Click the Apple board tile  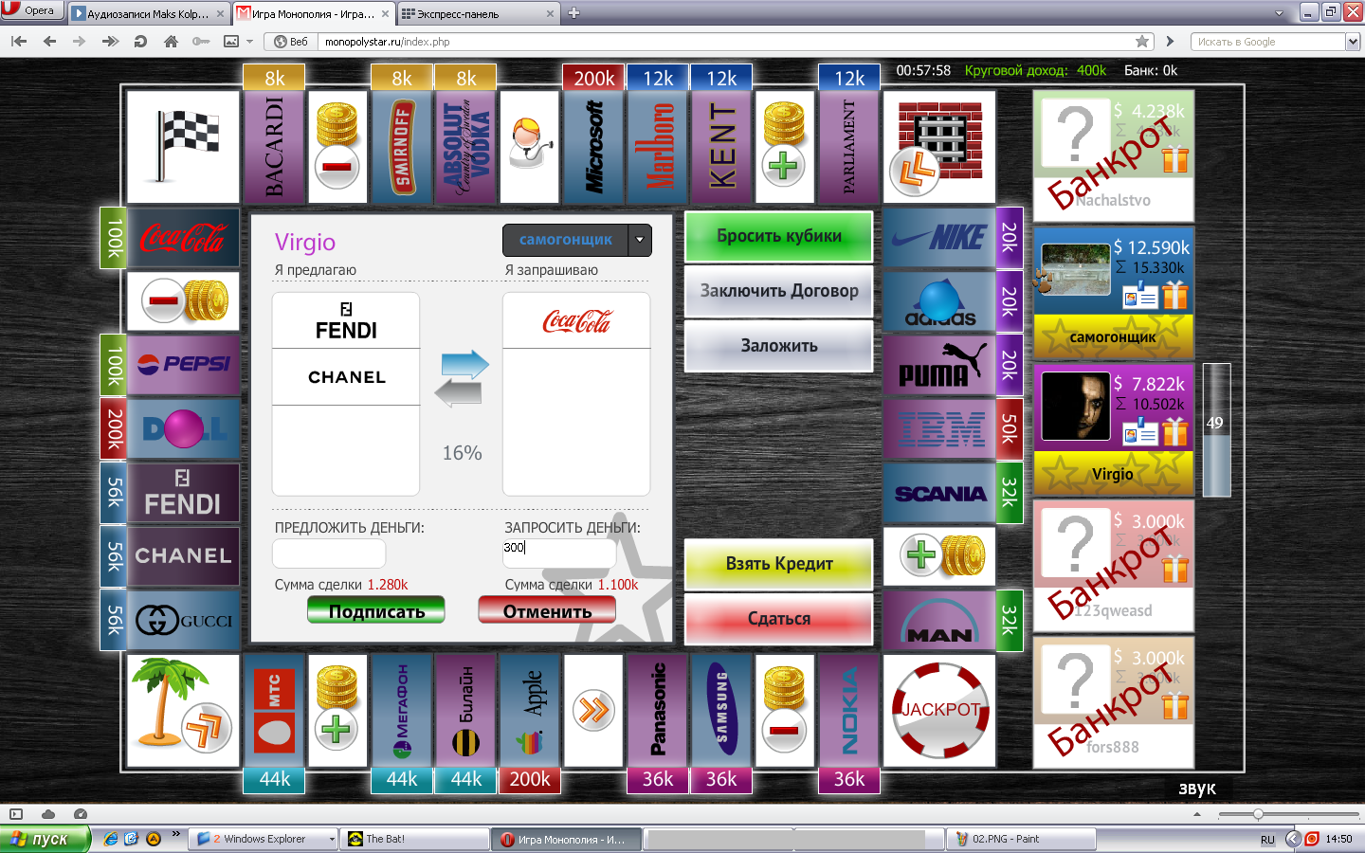529,711
